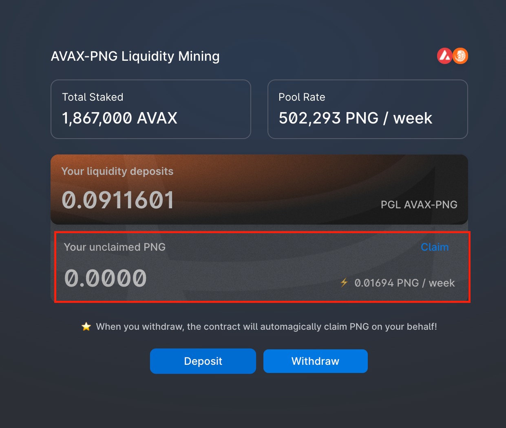Claim your unclaimed PNG rewards
This screenshot has height=428, width=506.
[434, 247]
